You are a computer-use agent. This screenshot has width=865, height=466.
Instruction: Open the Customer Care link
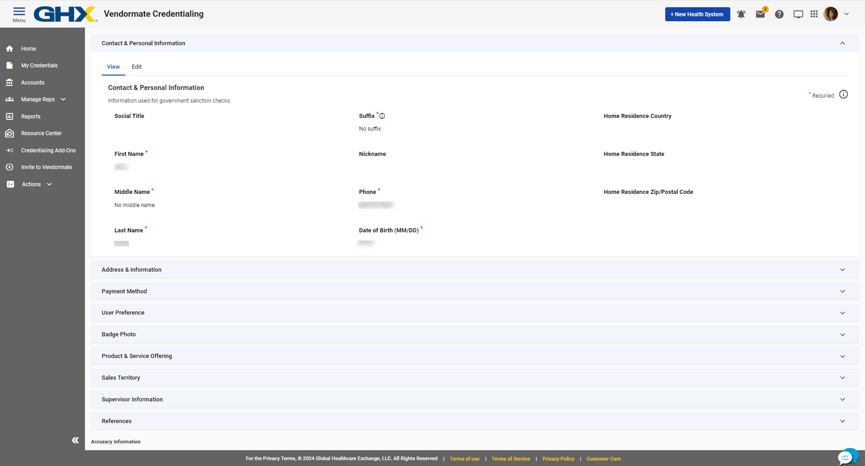point(603,459)
